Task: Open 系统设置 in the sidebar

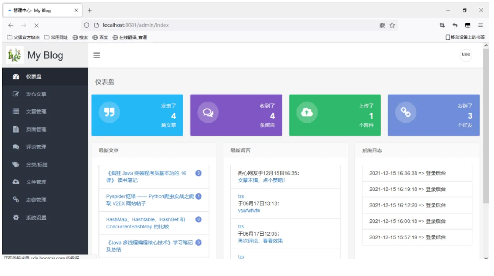Action: (45, 218)
